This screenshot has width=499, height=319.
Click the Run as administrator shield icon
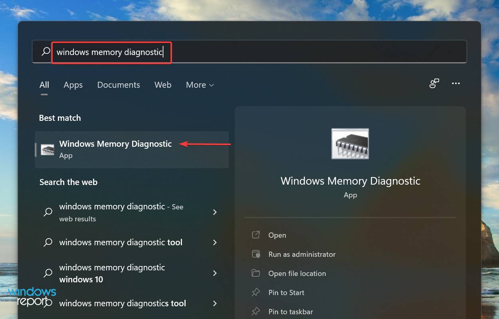click(257, 254)
